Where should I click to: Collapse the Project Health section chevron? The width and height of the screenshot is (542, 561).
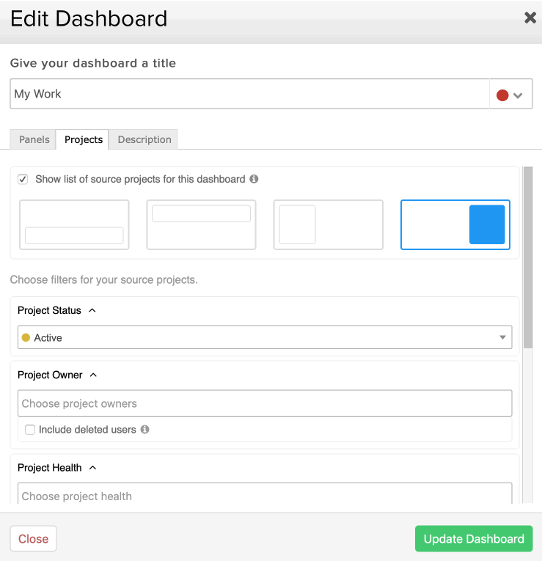(92, 468)
